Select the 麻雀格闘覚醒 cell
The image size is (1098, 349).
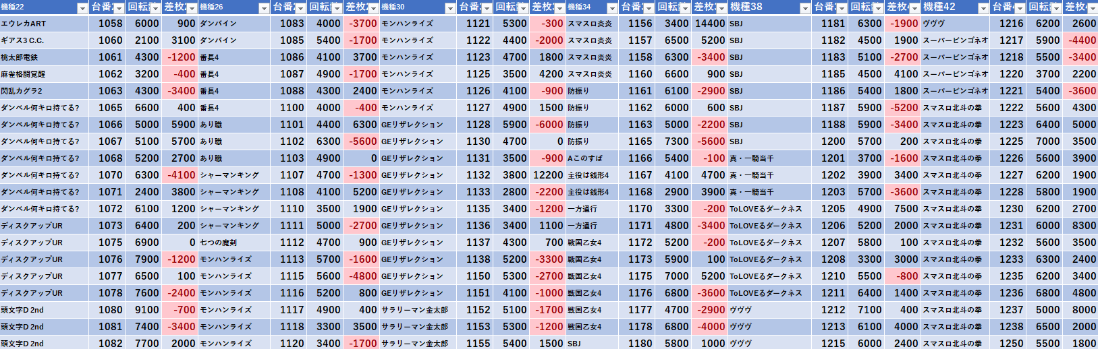coord(45,74)
